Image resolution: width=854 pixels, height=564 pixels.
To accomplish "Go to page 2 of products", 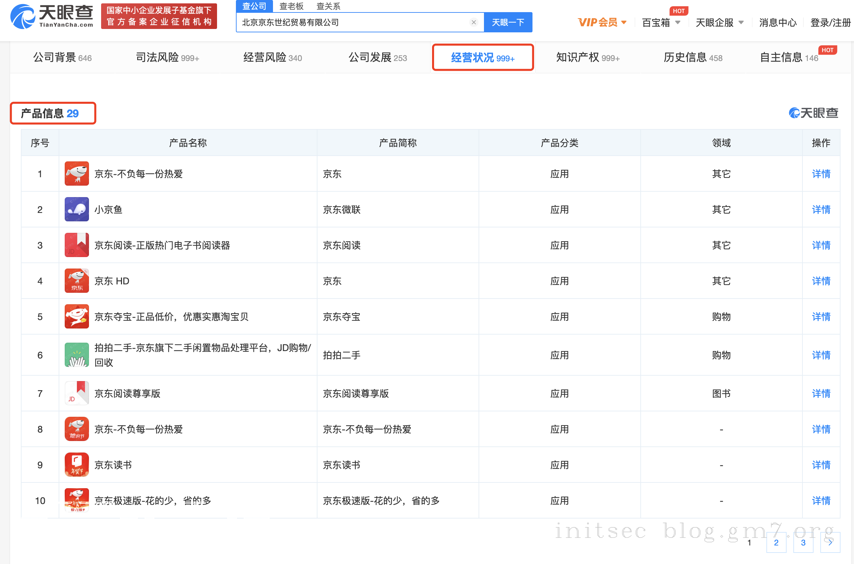I will 776,542.
